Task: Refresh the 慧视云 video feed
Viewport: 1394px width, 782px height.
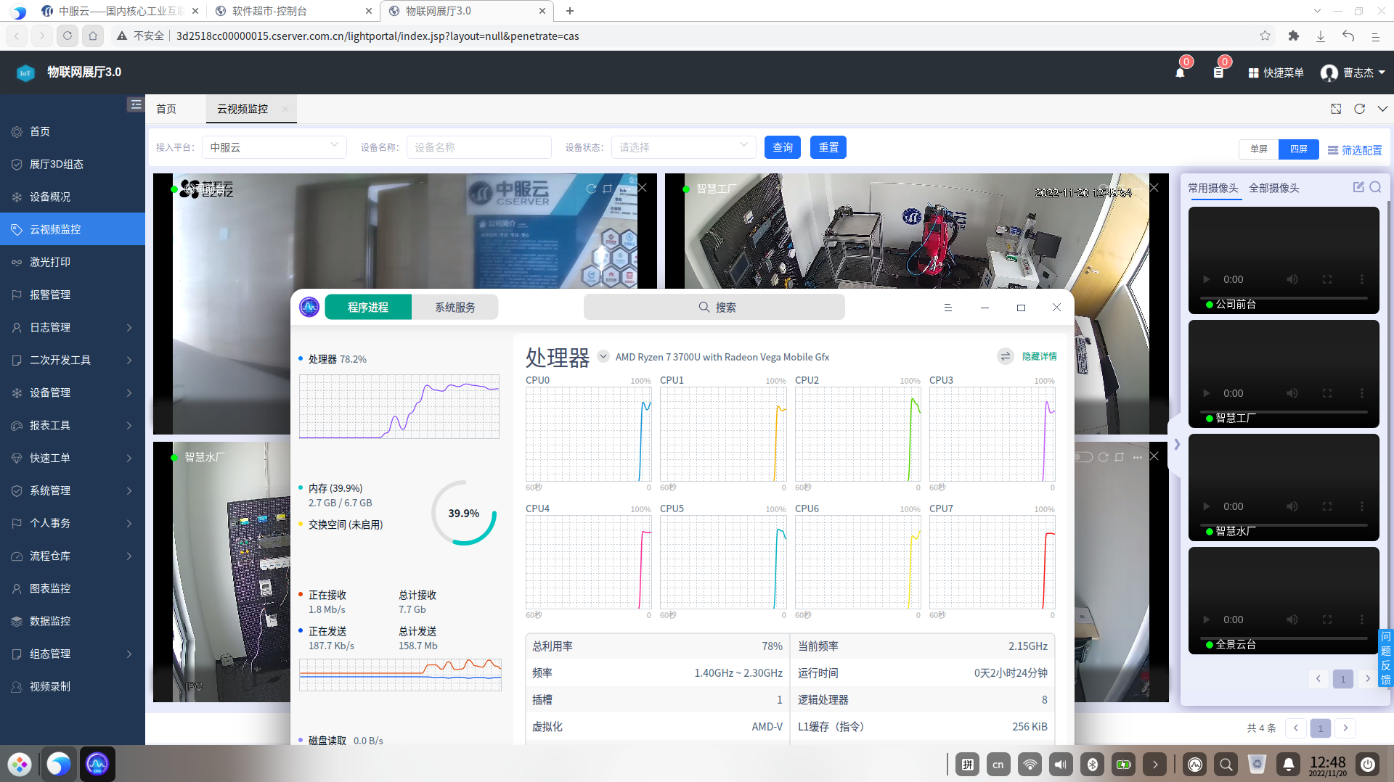Action: click(590, 188)
